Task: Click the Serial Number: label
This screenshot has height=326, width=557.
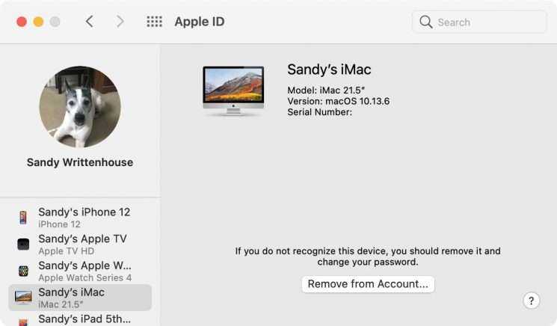Action: 320,112
